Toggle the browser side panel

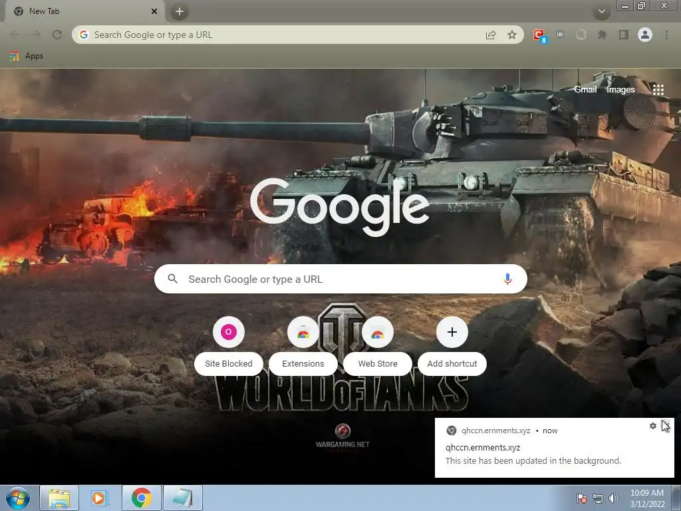[x=624, y=35]
